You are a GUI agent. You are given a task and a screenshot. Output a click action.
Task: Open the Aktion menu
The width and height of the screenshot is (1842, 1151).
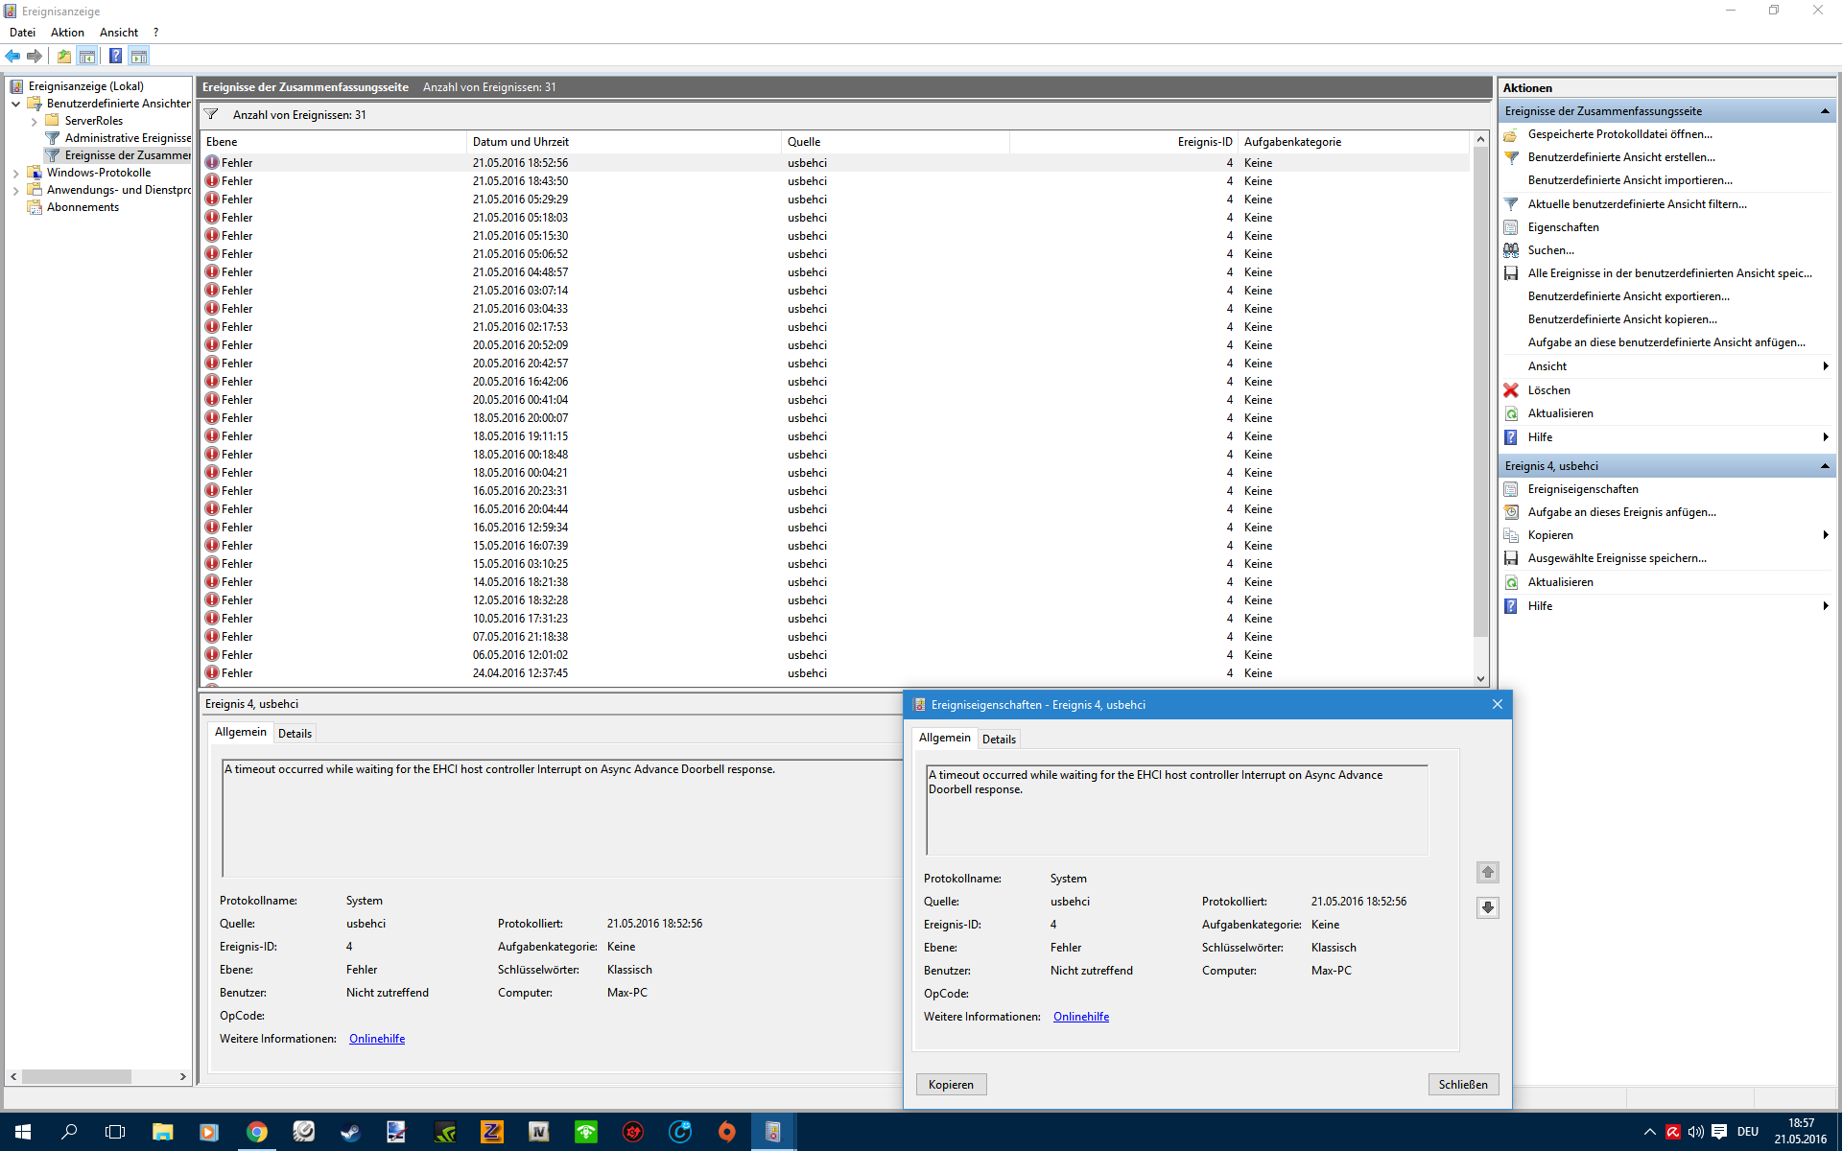coord(67,33)
